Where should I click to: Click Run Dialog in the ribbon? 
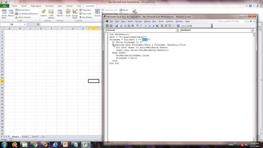[85, 17]
